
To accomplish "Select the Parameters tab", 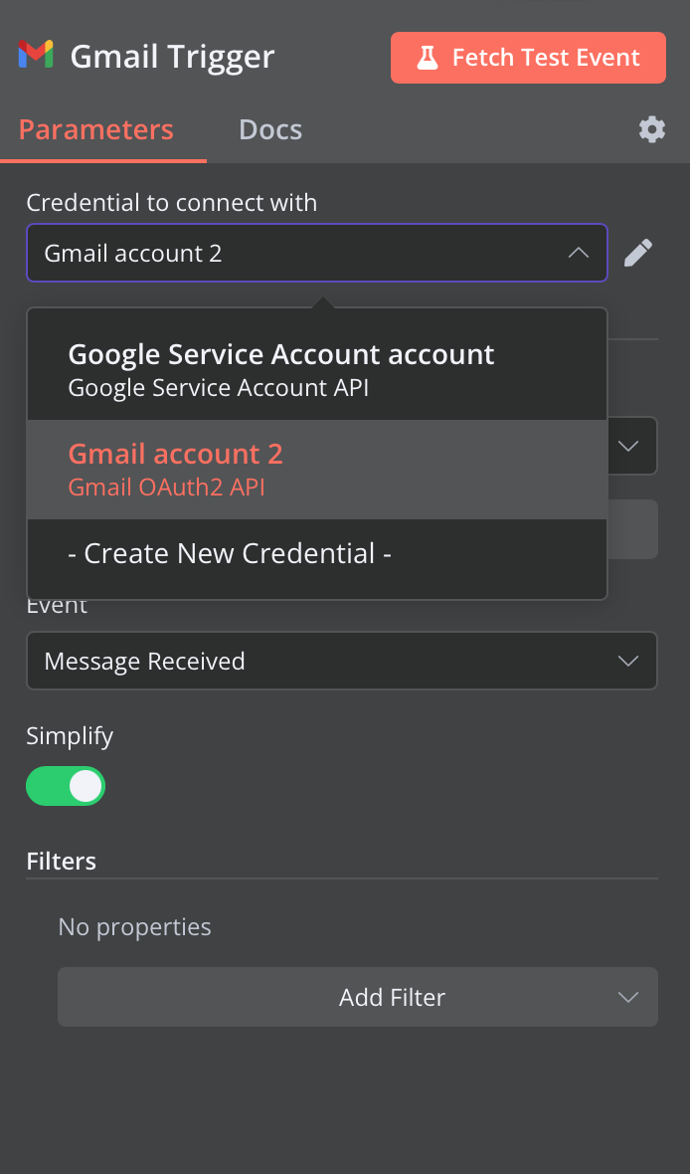I will click(95, 129).
